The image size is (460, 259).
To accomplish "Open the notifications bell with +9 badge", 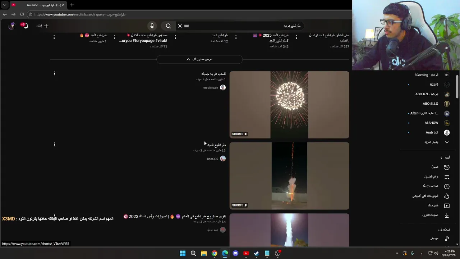I will 25,26.
